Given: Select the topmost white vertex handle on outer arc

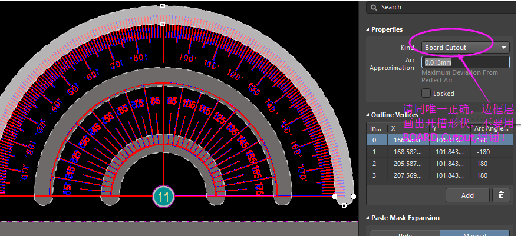Looking at the screenshot, I should [x=163, y=6].
